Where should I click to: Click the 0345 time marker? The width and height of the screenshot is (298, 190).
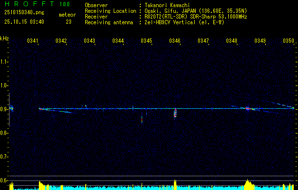146,41
